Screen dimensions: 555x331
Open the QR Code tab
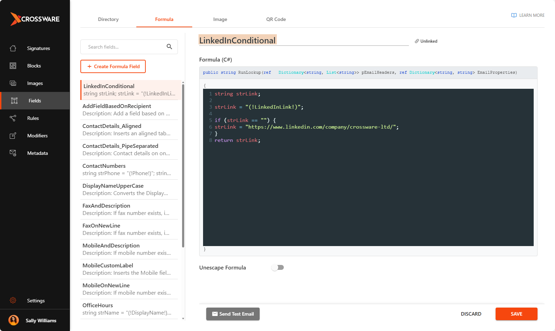coord(276,19)
